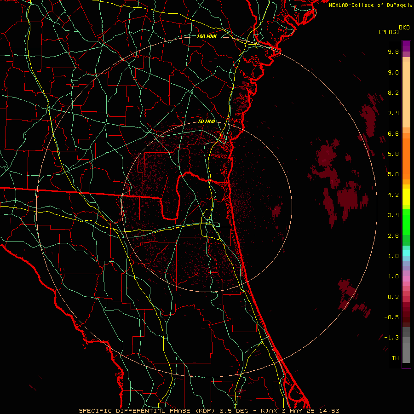The image size is (414, 414).
Task: Click the 50 NMI range ring label
Action: (207, 122)
